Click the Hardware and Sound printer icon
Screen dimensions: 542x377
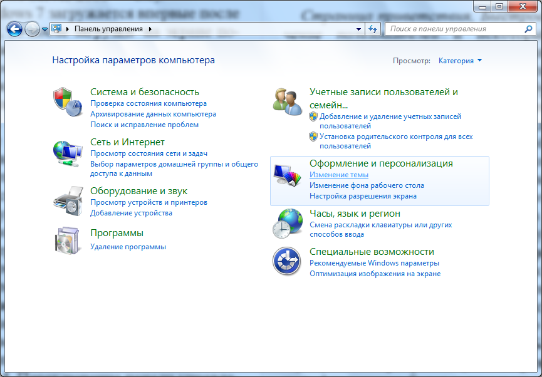[68, 201]
